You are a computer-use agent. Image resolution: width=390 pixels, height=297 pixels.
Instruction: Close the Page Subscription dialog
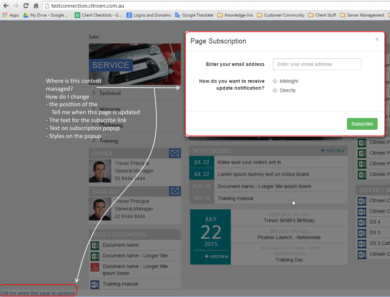click(x=377, y=39)
